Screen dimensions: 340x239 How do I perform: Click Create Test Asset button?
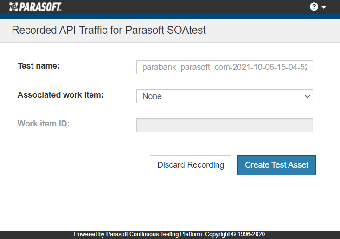(276, 165)
